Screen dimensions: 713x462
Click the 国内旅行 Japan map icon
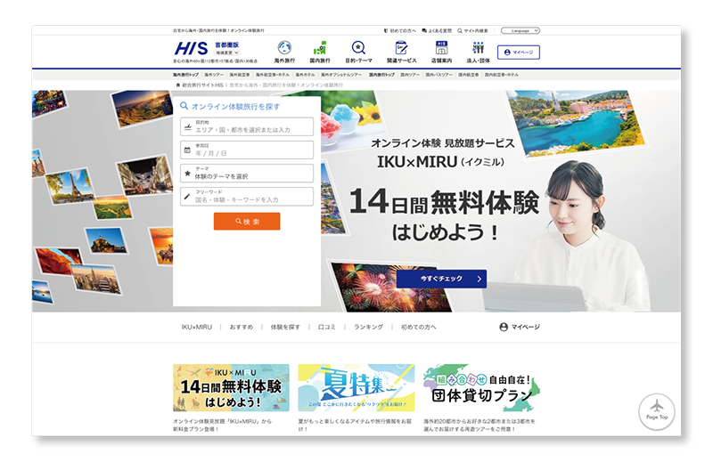320,48
